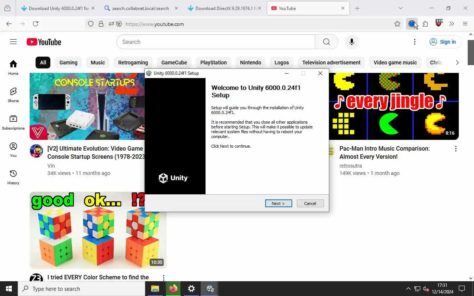Open Shorts in YouTube sidebar
Screen dimensions: 474x296
pyautogui.click(x=13, y=95)
